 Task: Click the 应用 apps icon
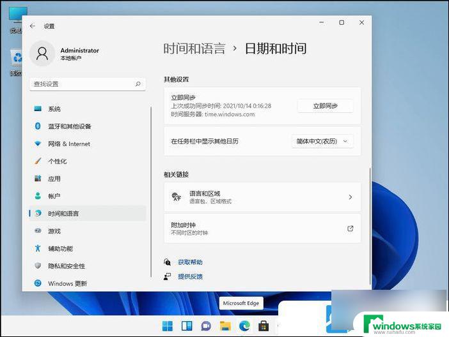tap(38, 178)
